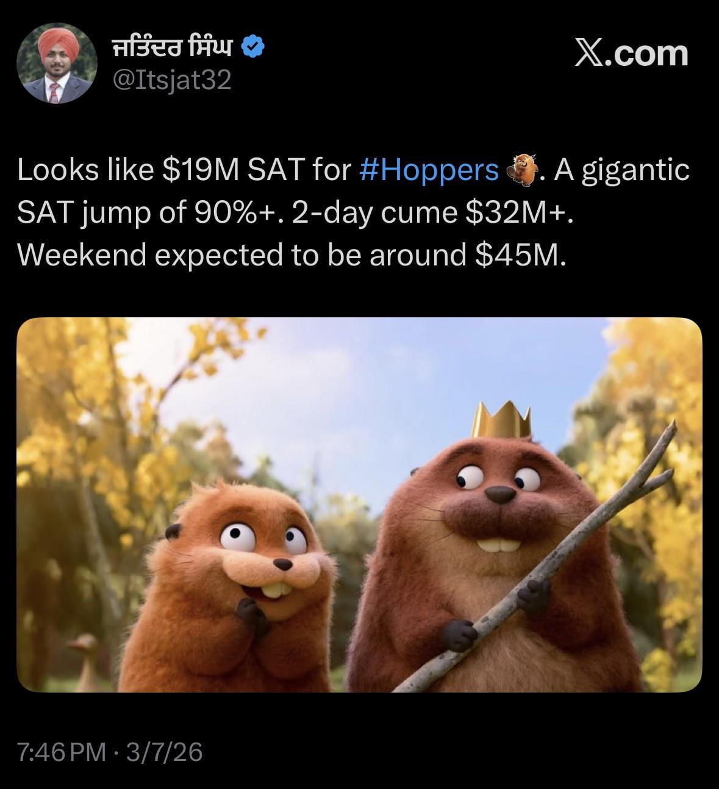This screenshot has height=789, width=719.
Task: Click the "2-day cume $32M+" text
Action: pos(433,212)
